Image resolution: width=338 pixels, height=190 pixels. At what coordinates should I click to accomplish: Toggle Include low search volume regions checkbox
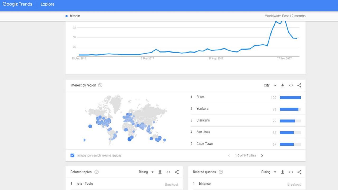pyautogui.click(x=72, y=155)
